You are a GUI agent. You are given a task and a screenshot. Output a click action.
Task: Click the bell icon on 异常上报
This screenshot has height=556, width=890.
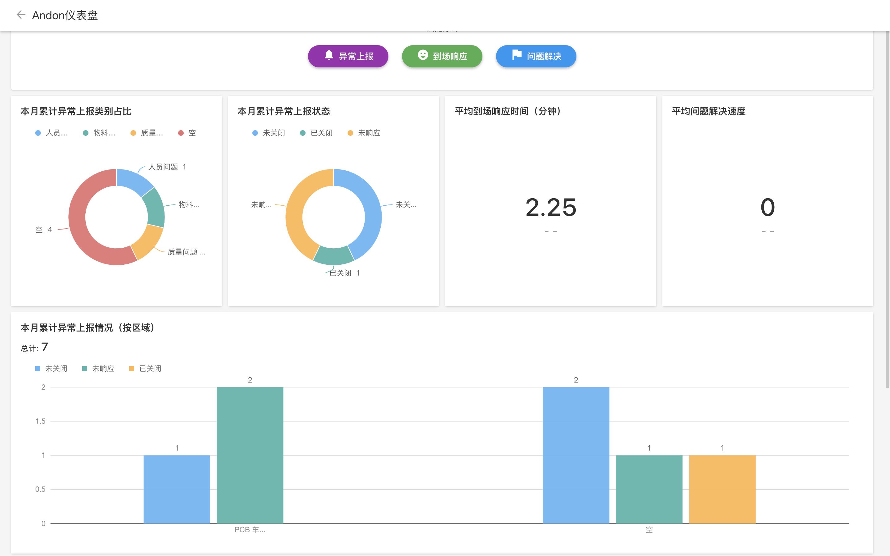point(329,55)
